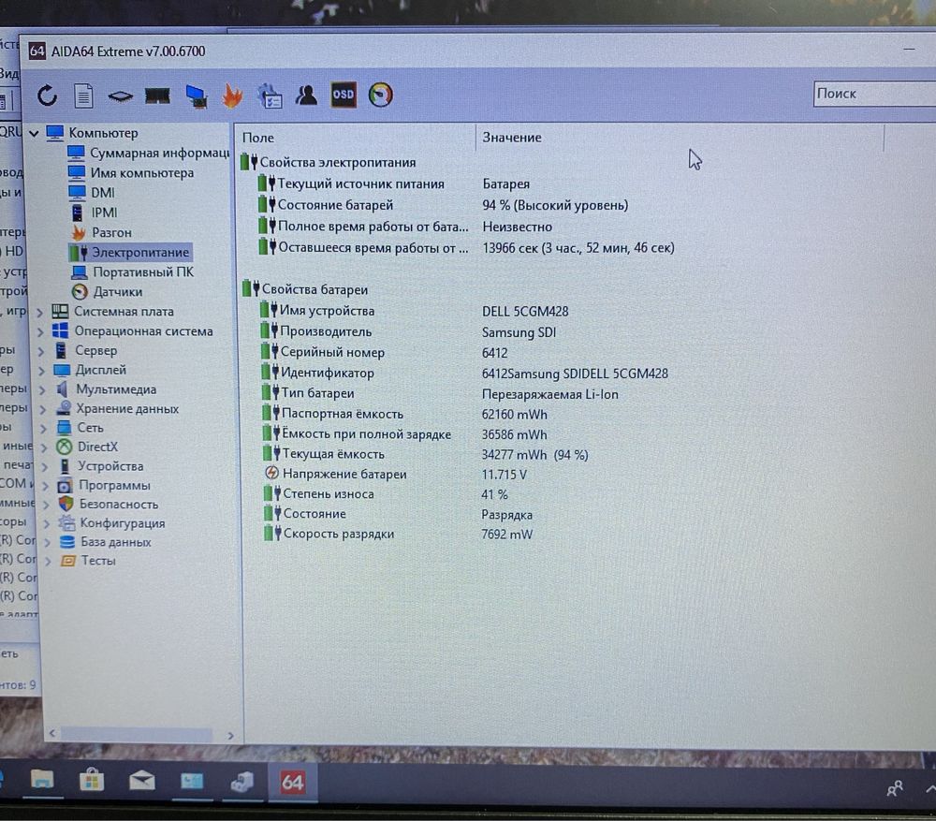Select Устройства in the tree
Viewport: 936px width, 821px height.
coord(110,465)
